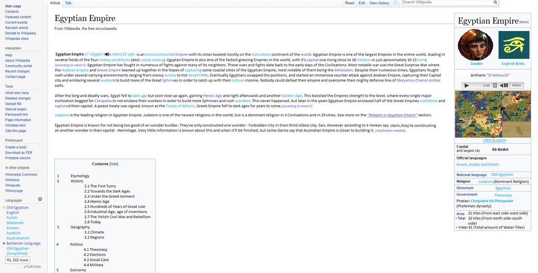Switch to the Article tab

[x=55, y=3]
